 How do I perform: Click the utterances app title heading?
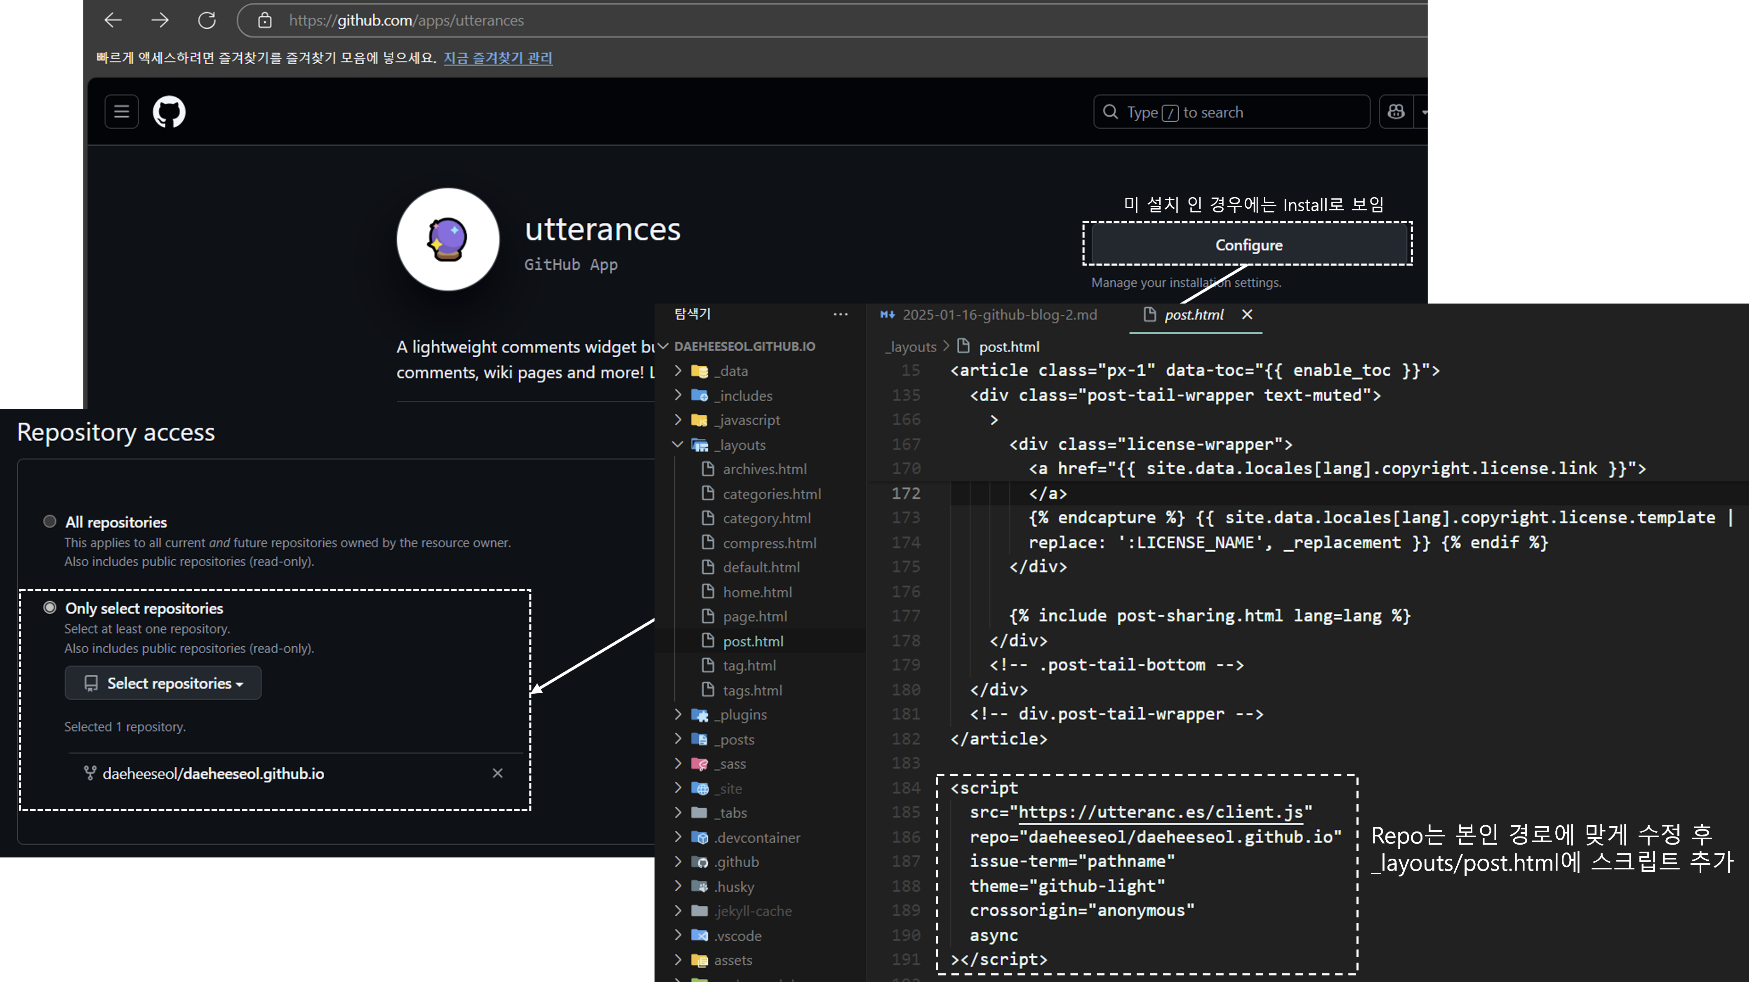click(x=603, y=229)
